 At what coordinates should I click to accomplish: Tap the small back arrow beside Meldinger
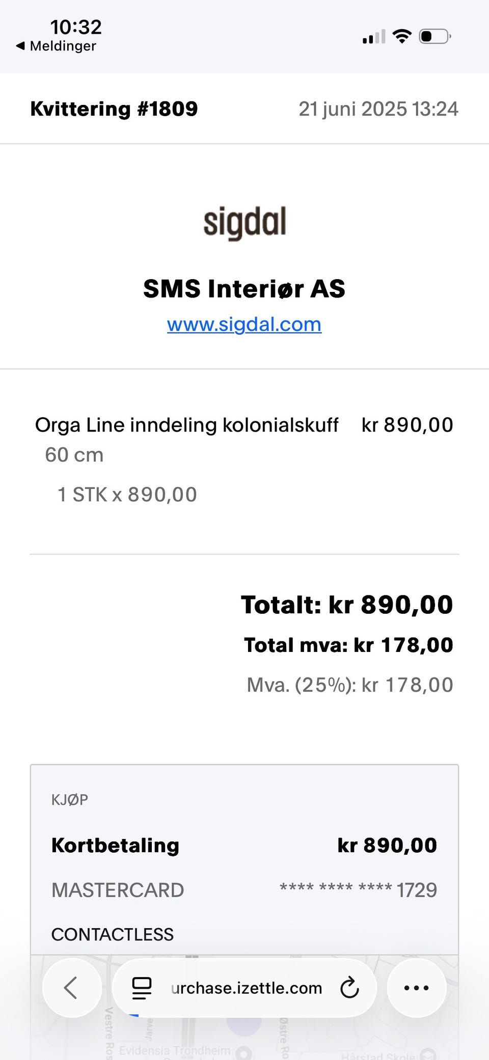[x=20, y=46]
